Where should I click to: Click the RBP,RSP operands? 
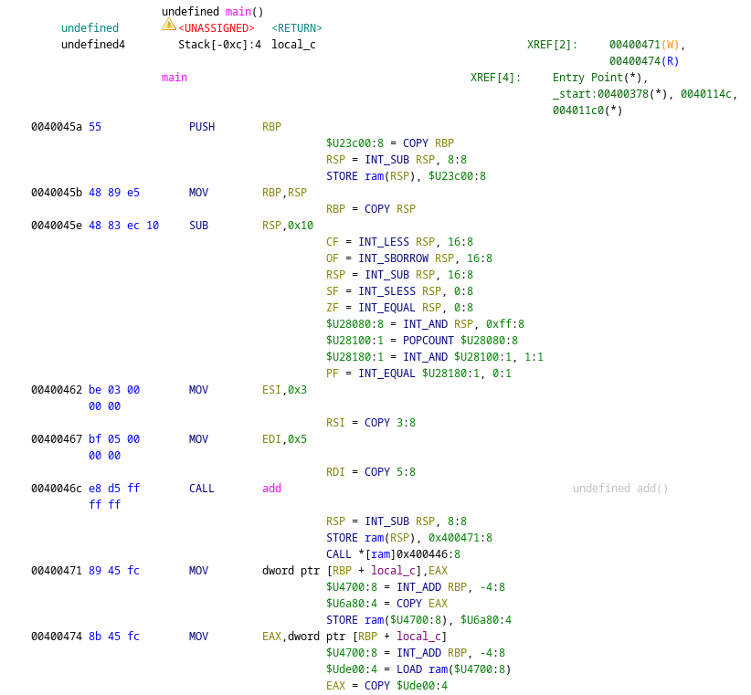tap(284, 193)
